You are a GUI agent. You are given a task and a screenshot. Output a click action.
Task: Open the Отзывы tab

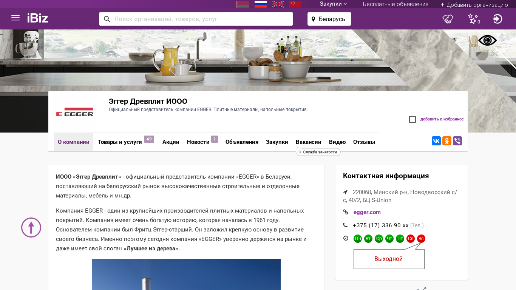click(364, 142)
